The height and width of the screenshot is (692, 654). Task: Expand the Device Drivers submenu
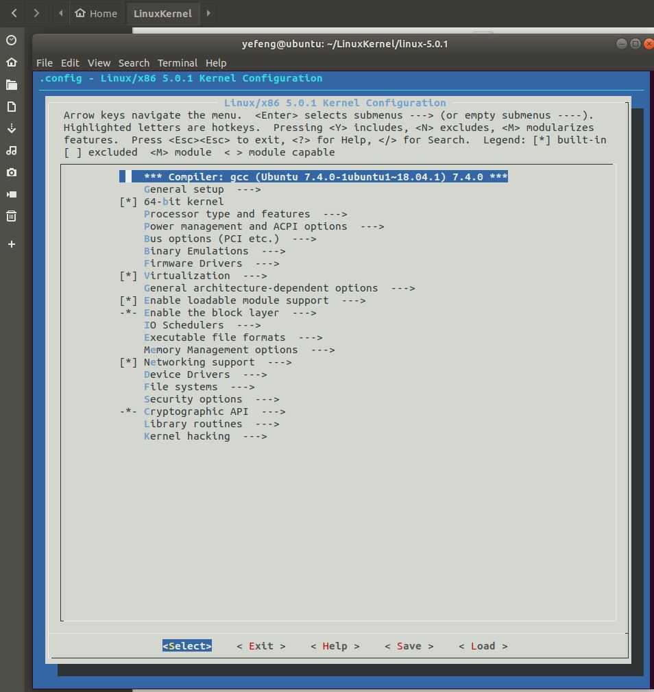click(x=205, y=374)
